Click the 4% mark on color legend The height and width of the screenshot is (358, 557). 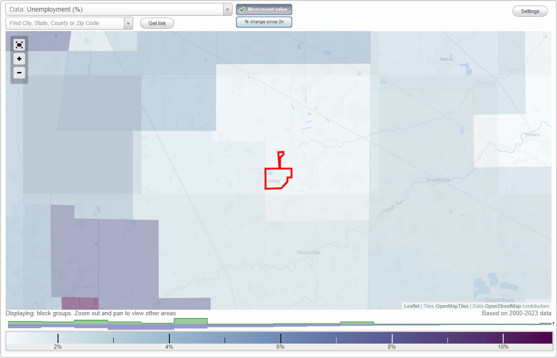[x=169, y=347]
